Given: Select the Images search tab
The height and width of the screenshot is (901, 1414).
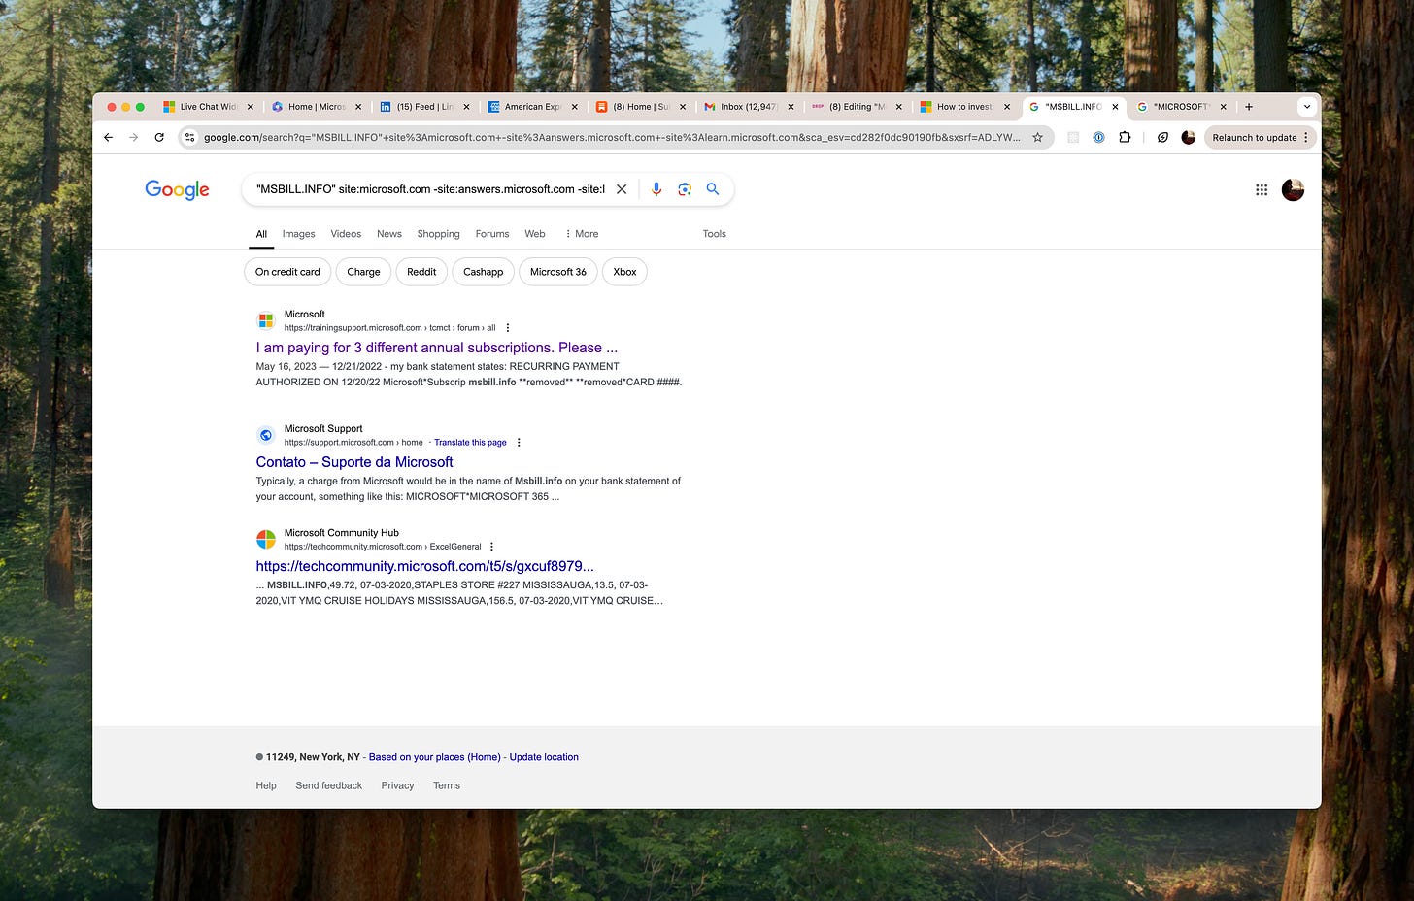Looking at the screenshot, I should click(298, 234).
